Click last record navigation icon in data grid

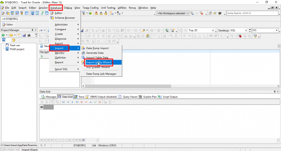coord(77,102)
